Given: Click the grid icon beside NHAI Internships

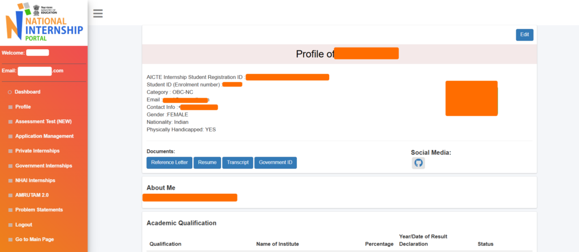Looking at the screenshot, I should 10,181.
